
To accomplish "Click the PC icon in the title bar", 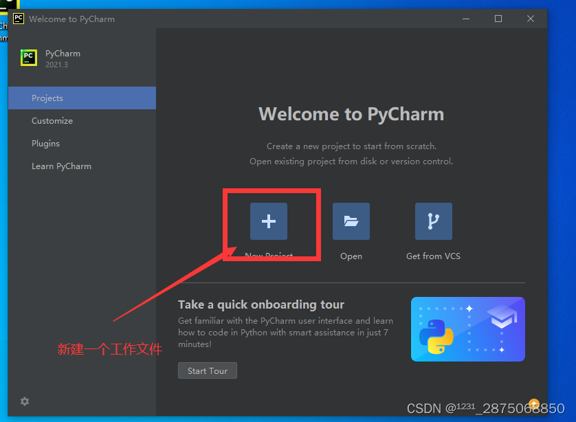I will (x=19, y=19).
